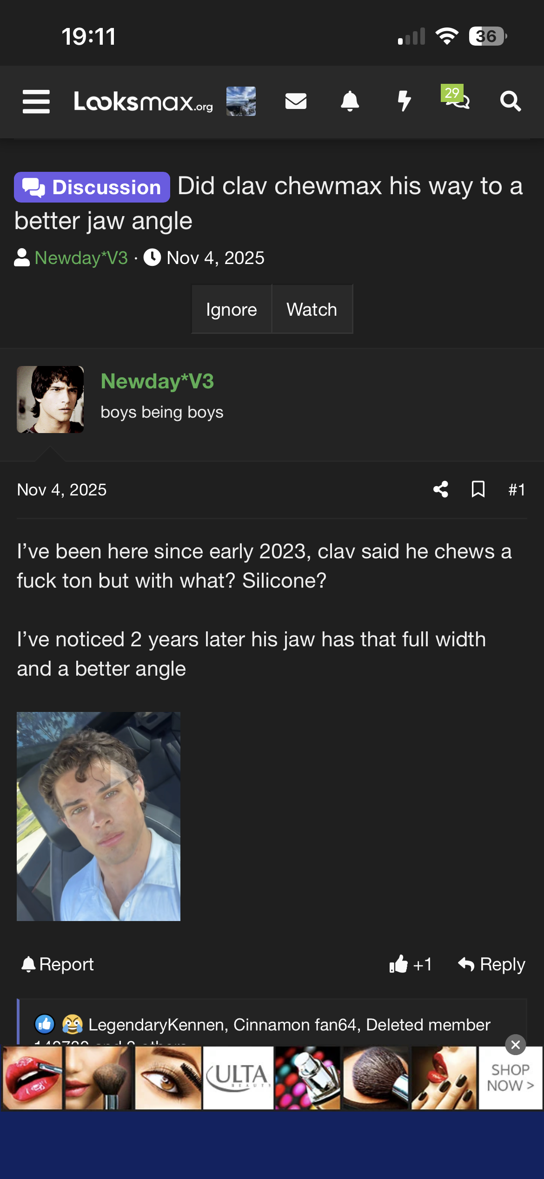Open the notifications bell in header

pyautogui.click(x=350, y=102)
